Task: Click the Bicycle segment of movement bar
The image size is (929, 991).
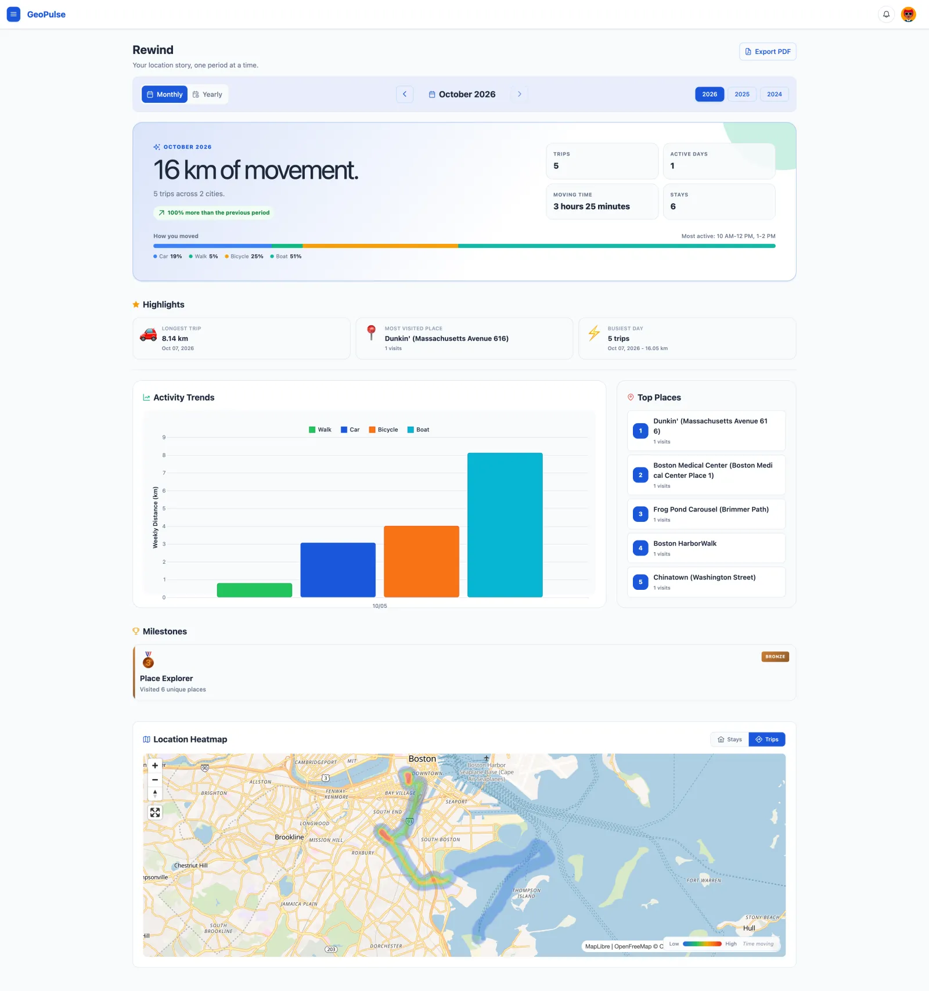Action: pos(380,246)
